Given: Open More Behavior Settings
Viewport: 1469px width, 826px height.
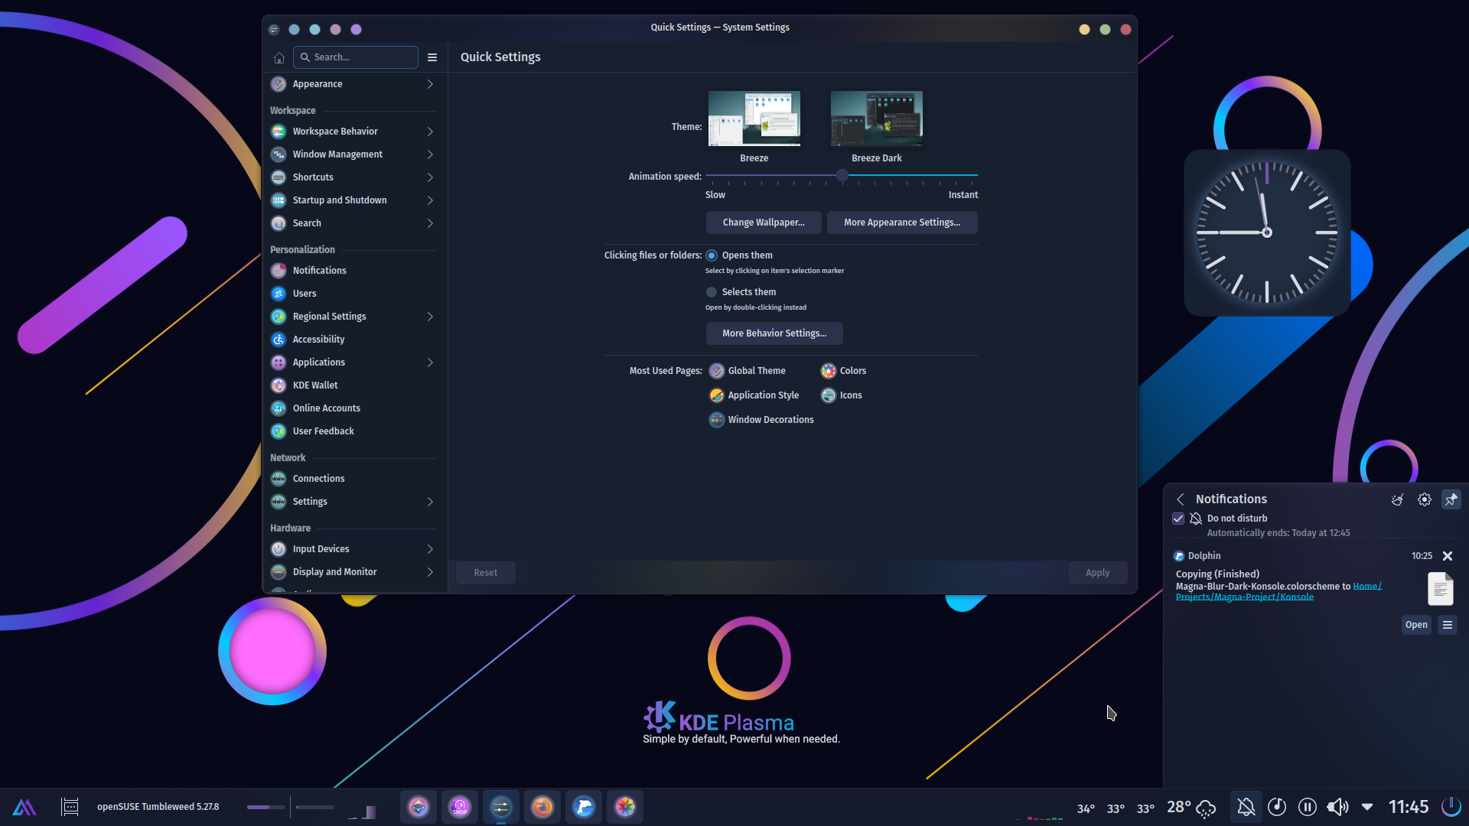Looking at the screenshot, I should [774, 333].
